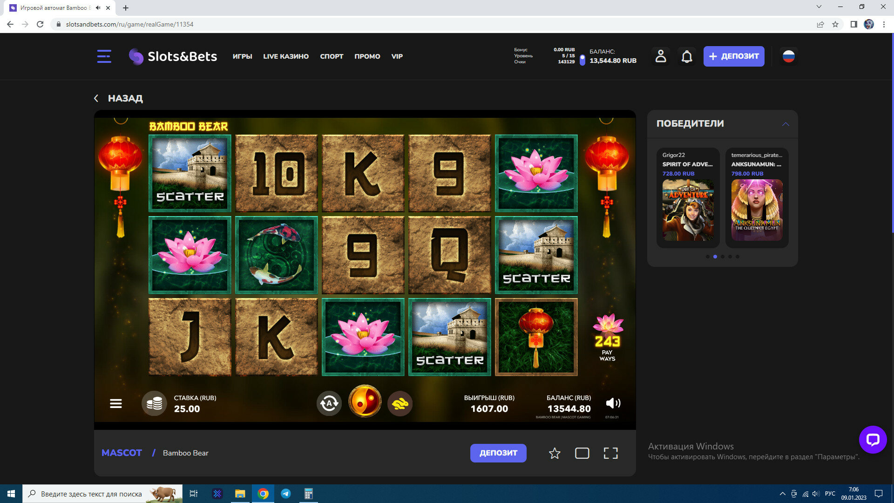
Task: Open the Russian flag language selector
Action: coord(788,56)
